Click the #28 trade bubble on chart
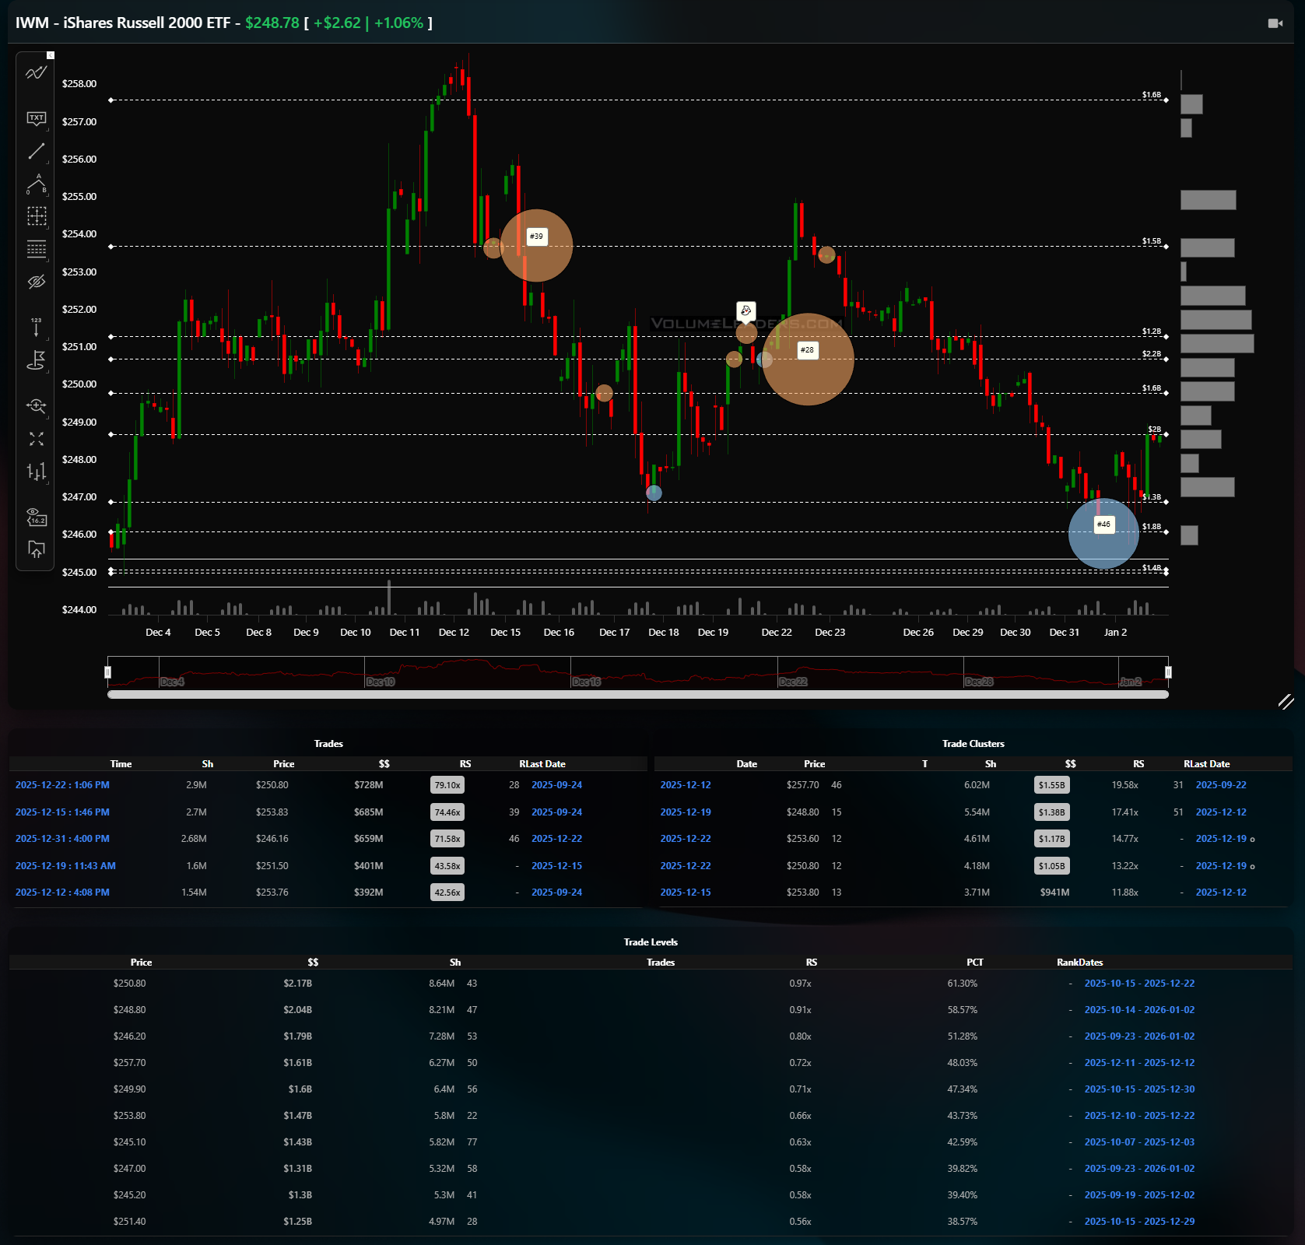The height and width of the screenshot is (1245, 1305). tap(808, 359)
